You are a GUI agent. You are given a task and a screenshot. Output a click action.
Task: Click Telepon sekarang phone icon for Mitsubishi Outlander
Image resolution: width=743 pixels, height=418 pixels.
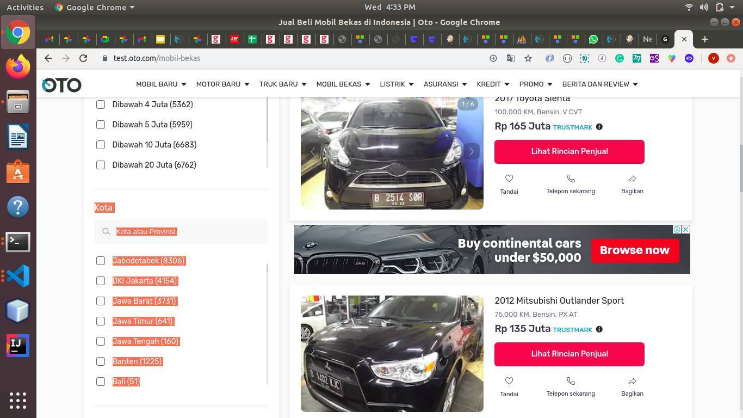[571, 381]
